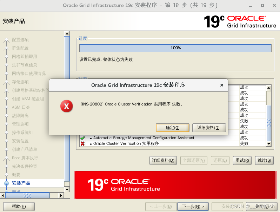Click the 详细资料(D) button below status list
280x212 pixels.
(163, 160)
